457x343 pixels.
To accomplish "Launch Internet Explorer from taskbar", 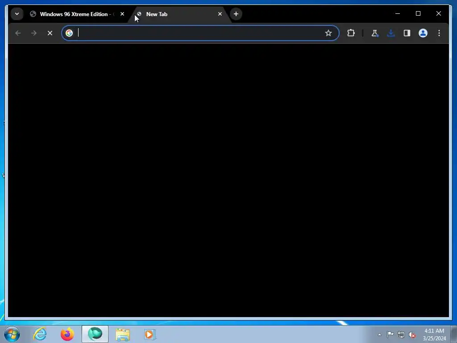I will click(40, 334).
